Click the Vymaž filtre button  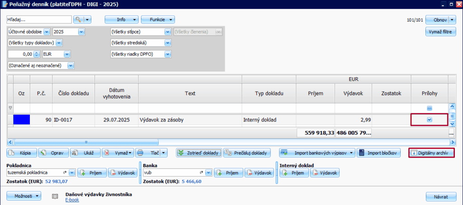pyautogui.click(x=440, y=32)
